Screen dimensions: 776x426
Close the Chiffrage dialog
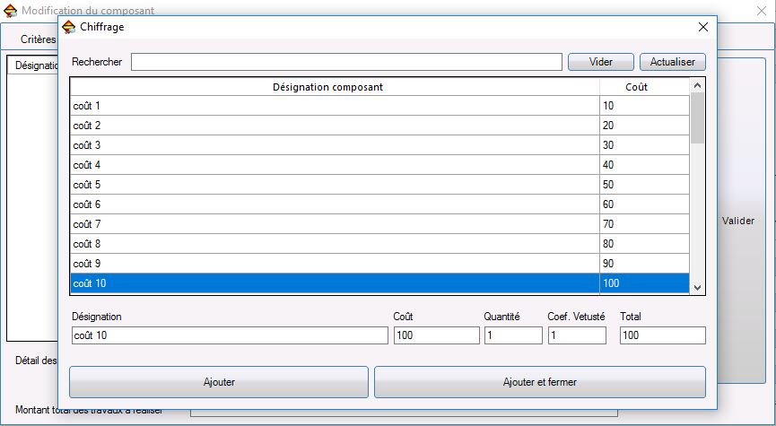coord(702,27)
